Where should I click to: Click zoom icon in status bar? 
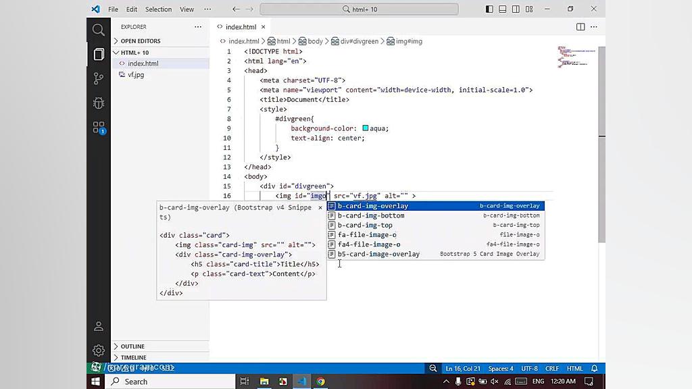(433, 368)
